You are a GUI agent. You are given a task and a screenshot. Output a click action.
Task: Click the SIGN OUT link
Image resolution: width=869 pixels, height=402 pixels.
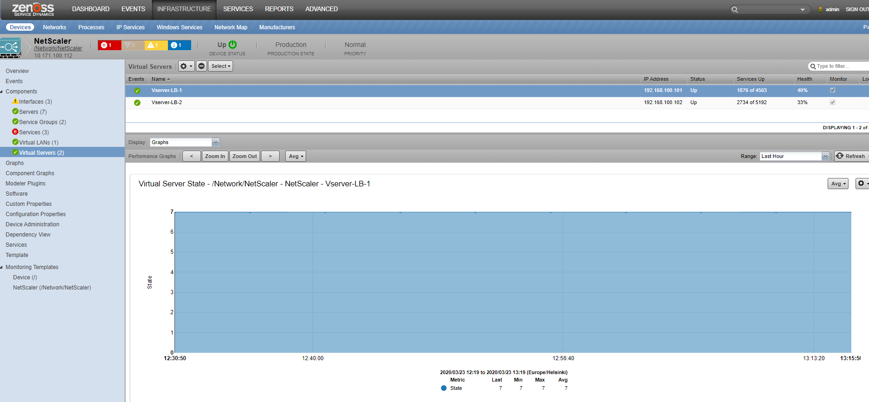[857, 9]
